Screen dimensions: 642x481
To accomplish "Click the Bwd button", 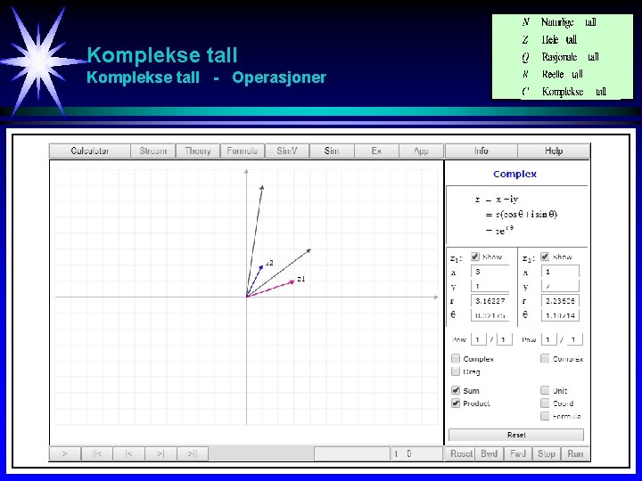I will (x=490, y=453).
